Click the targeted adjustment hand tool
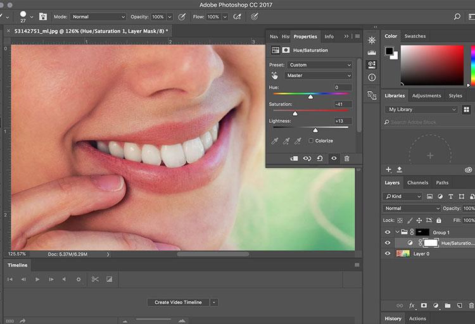 pyautogui.click(x=275, y=76)
